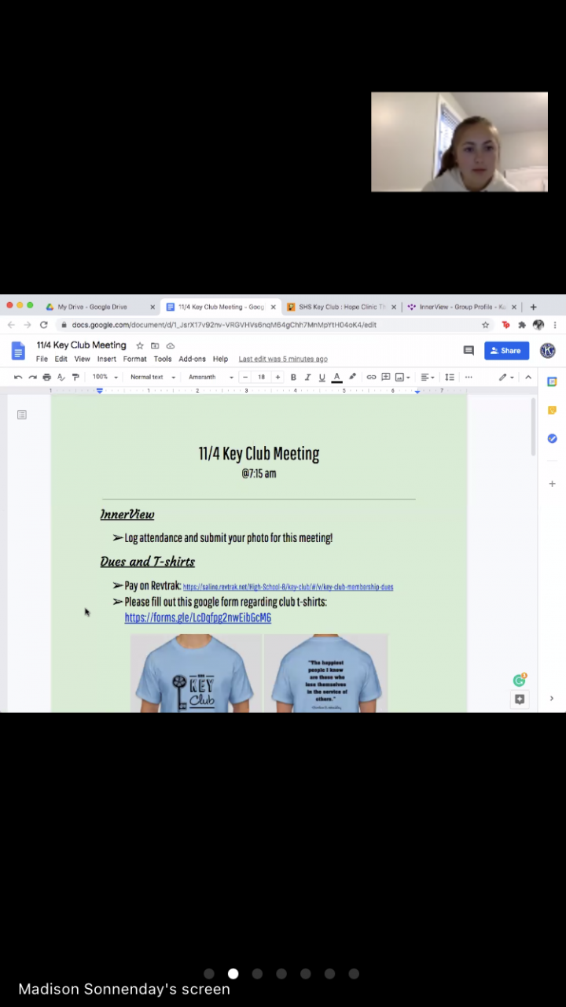
Task: Open the Format menu
Action: point(134,359)
